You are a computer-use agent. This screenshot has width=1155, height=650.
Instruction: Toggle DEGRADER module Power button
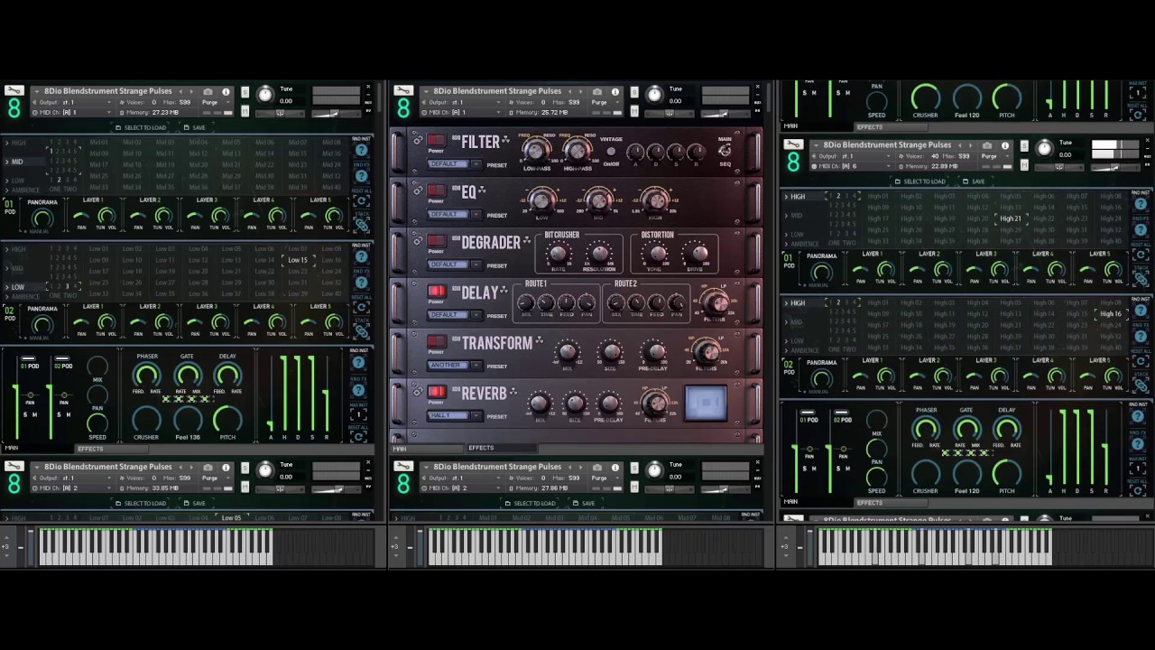[437, 242]
